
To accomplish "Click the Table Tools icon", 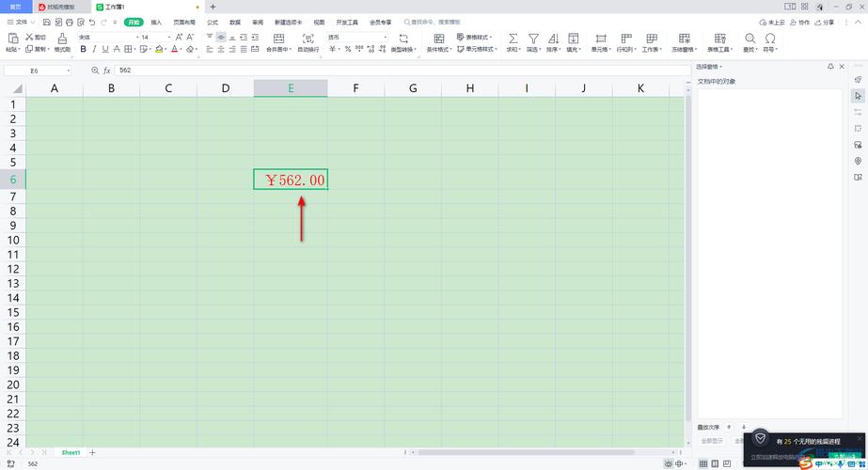I will (x=719, y=39).
